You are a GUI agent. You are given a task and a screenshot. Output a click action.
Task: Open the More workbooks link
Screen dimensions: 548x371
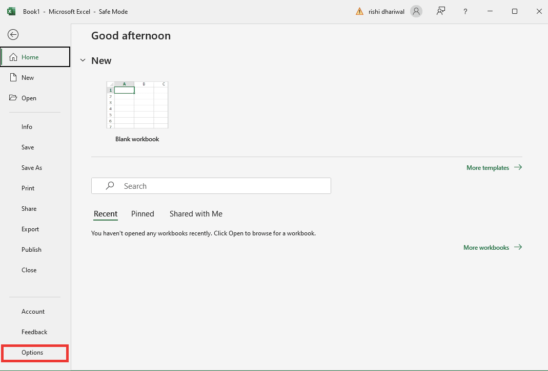(x=486, y=248)
